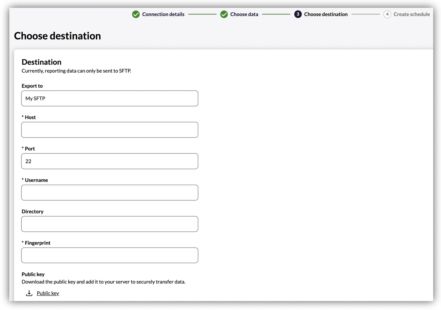
Task: Select the Choose destination step label
Action: pos(326,14)
